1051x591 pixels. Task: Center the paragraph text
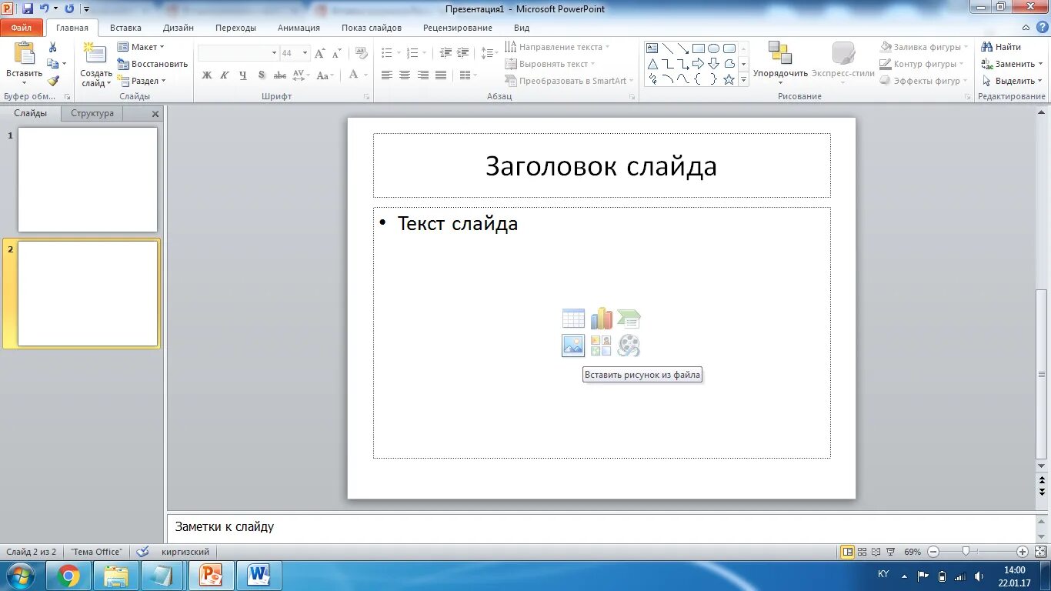pyautogui.click(x=405, y=75)
